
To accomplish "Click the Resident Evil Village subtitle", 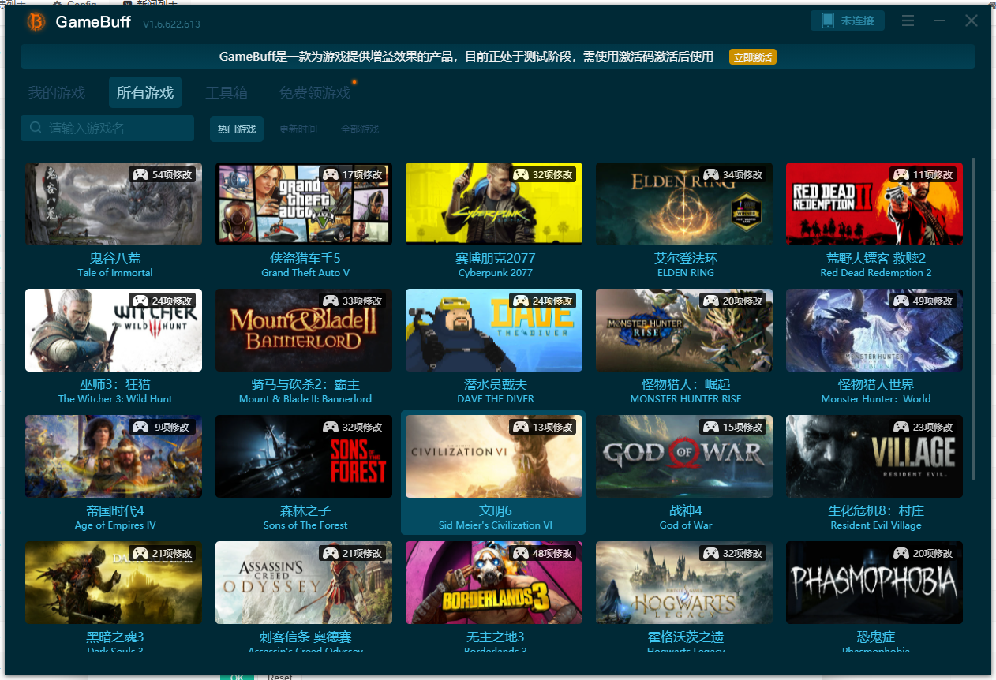I will point(876,525).
